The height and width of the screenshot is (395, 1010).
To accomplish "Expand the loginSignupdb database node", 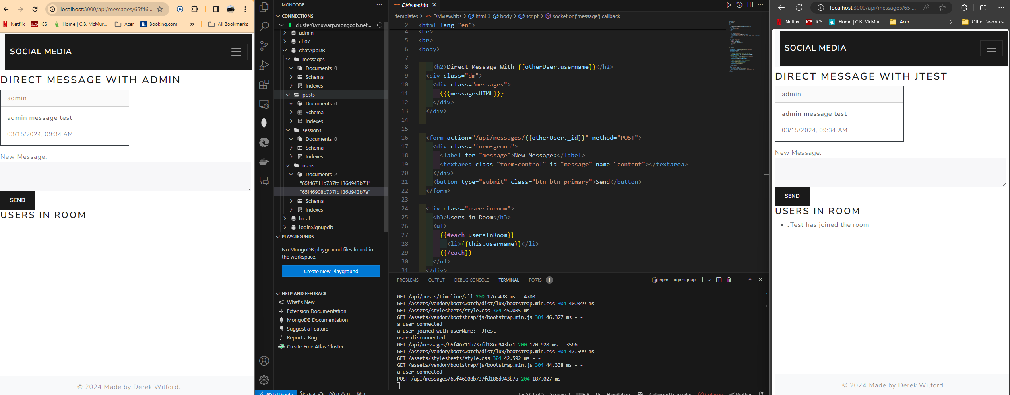I will (285, 227).
